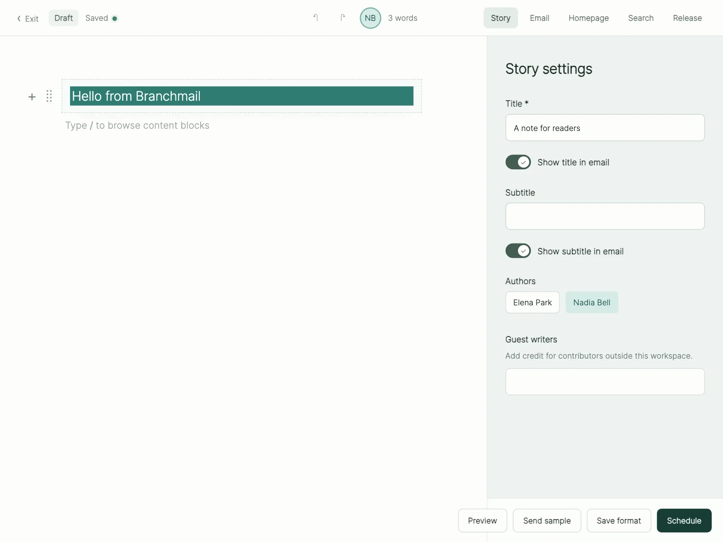
Task: Toggle Show title in email
Action: point(518,162)
